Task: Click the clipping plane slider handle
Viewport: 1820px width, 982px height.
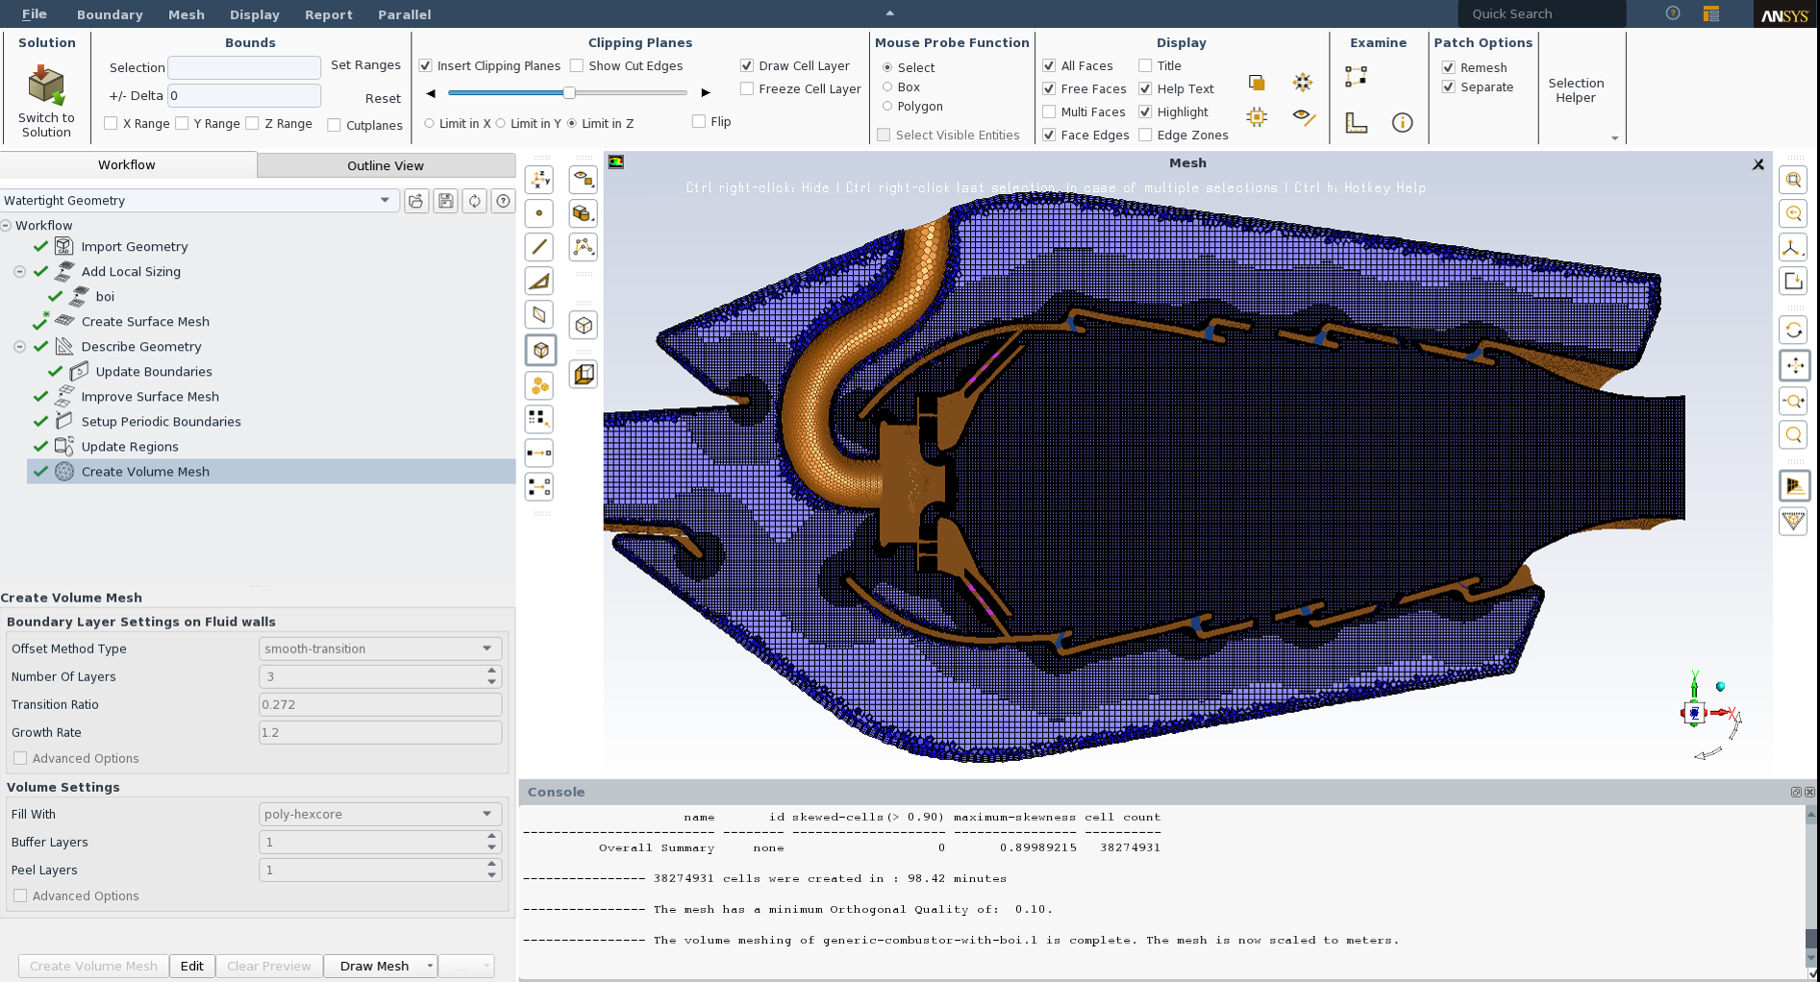Action: pyautogui.click(x=569, y=93)
